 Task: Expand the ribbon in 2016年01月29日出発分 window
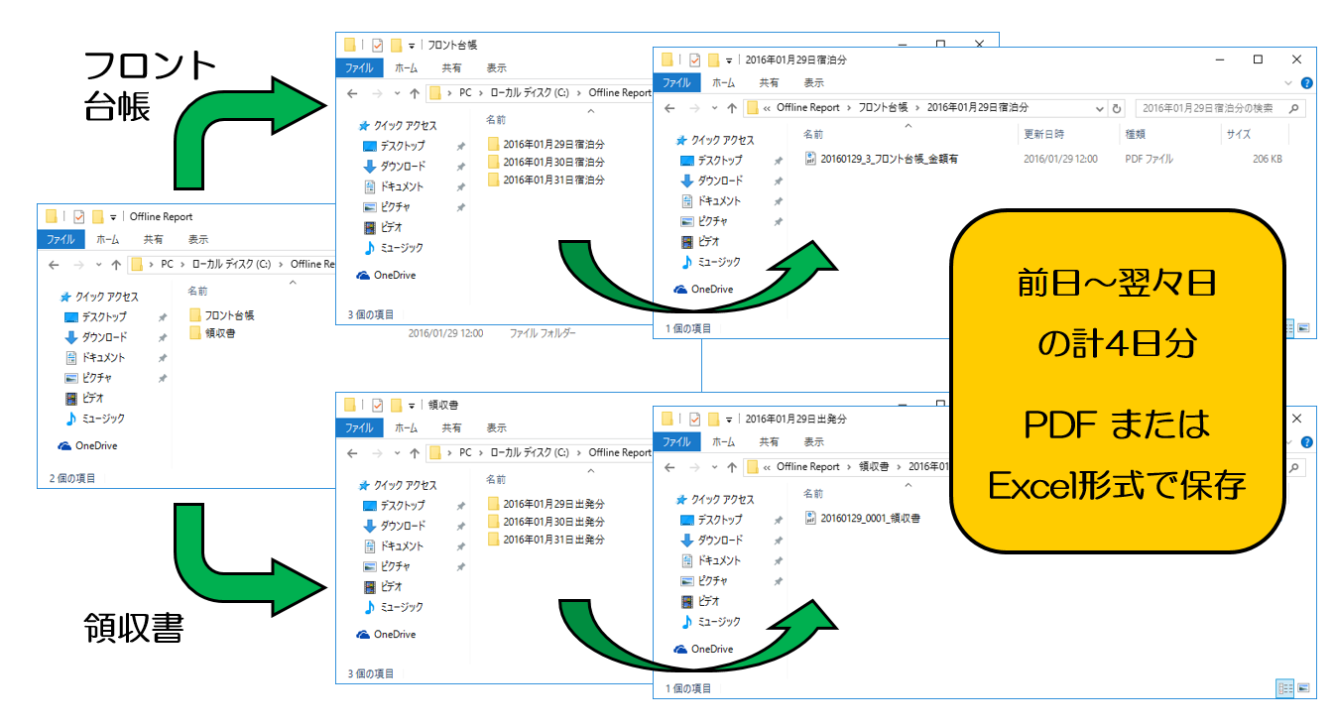point(1289,442)
